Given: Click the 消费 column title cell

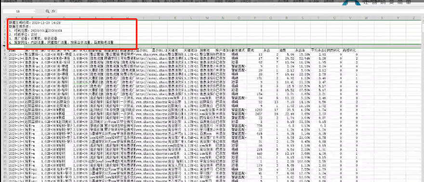Looking at the screenshot, I should pos(286,50).
